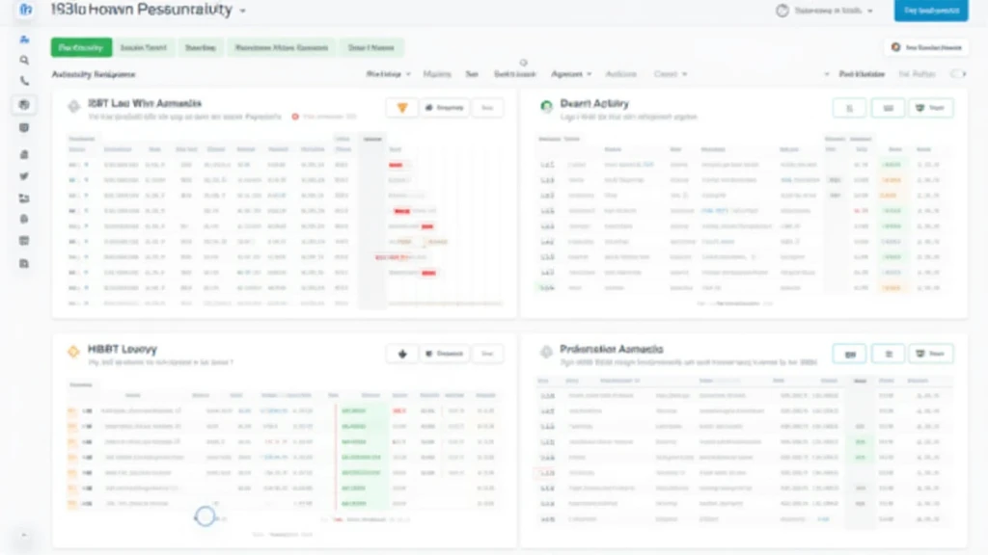This screenshot has width=988, height=555.
Task: Click the orange funnel filter icon in top-left panel
Action: pyautogui.click(x=401, y=109)
